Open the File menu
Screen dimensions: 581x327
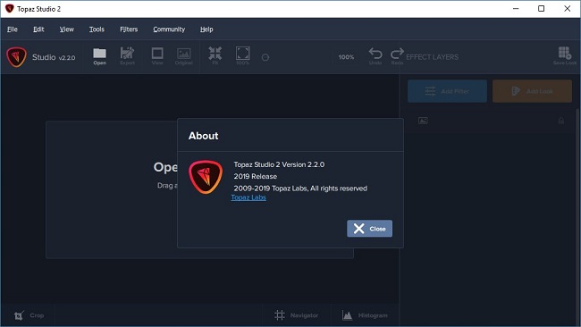tap(13, 29)
